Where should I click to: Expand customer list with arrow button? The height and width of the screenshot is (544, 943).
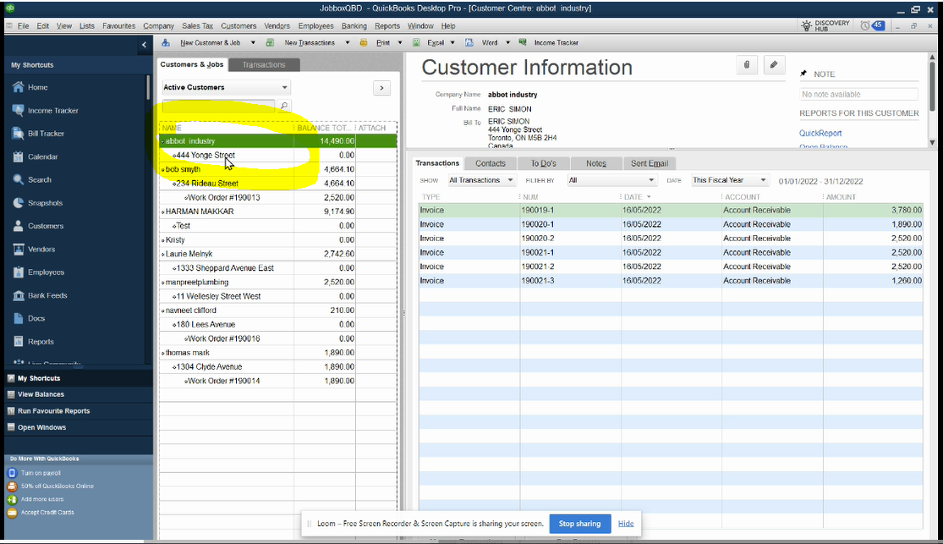coord(381,88)
